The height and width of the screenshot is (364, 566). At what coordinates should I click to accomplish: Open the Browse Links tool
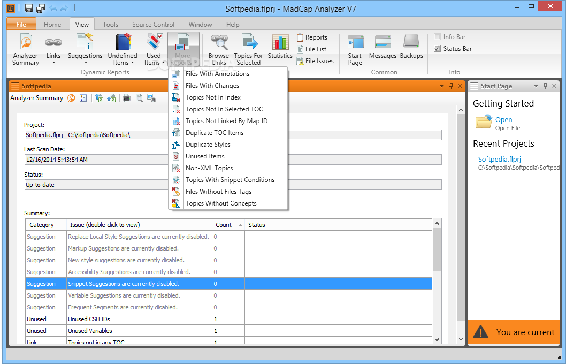pyautogui.click(x=219, y=49)
